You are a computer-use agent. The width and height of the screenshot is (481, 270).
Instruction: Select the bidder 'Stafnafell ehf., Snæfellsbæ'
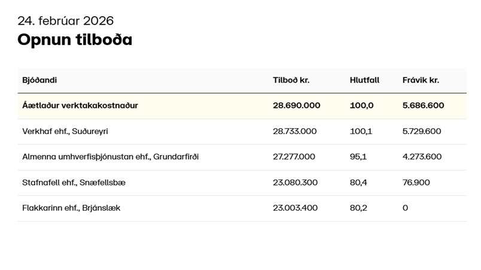[74, 183]
